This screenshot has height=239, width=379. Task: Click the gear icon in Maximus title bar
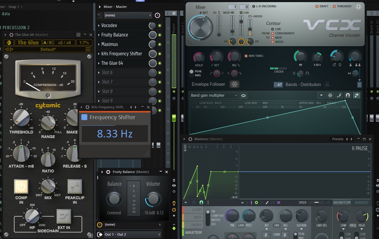pos(190,139)
